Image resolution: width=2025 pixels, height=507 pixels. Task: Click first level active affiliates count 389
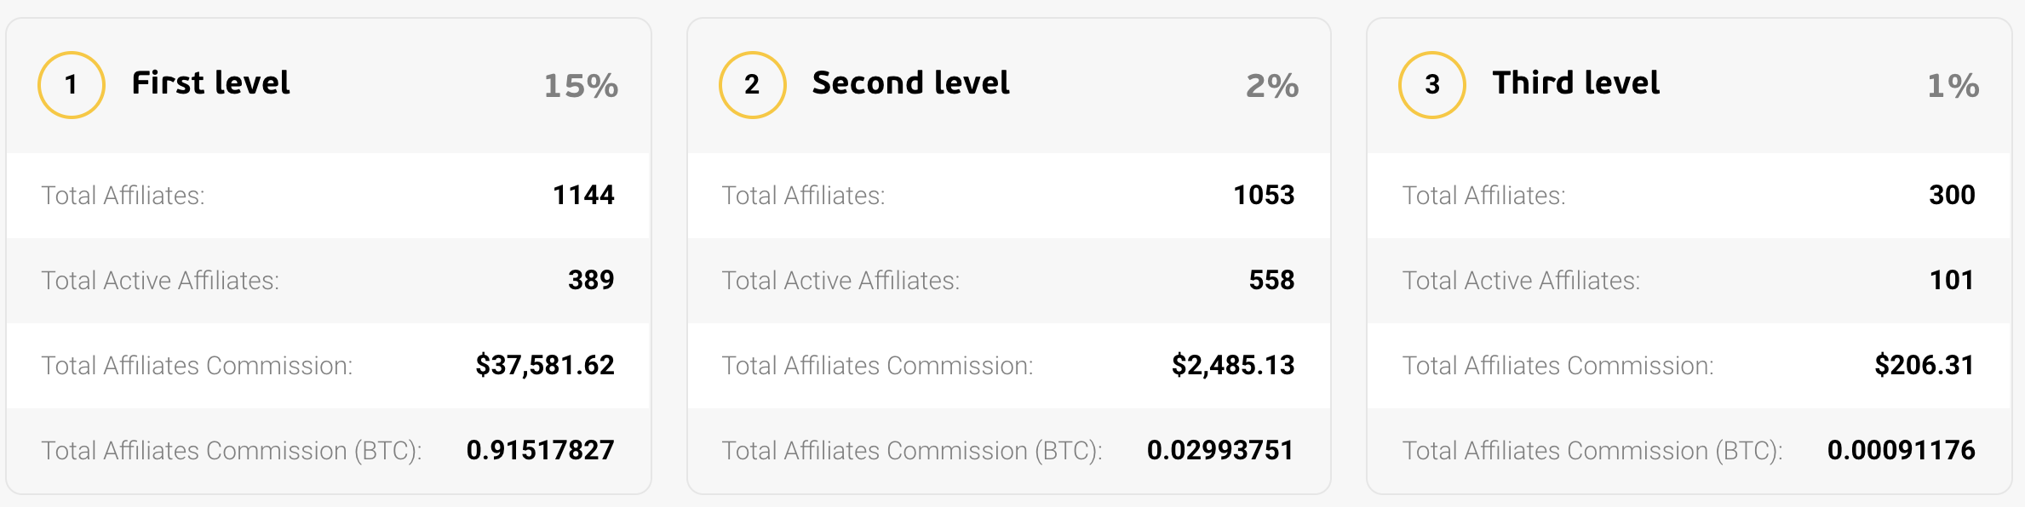(x=591, y=281)
